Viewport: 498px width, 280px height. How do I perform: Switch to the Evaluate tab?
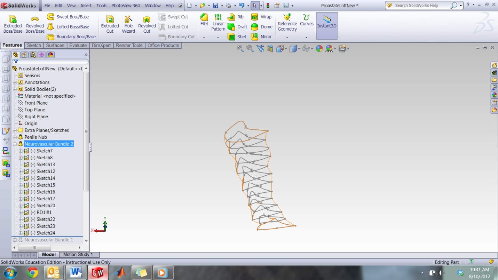78,46
